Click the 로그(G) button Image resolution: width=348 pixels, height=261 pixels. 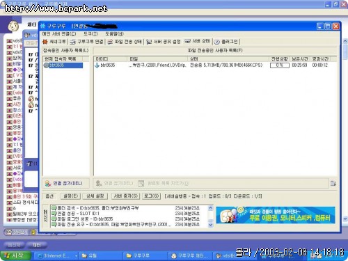(152, 196)
